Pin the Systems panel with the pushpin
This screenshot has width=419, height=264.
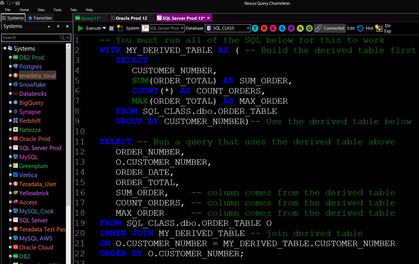pos(58,27)
